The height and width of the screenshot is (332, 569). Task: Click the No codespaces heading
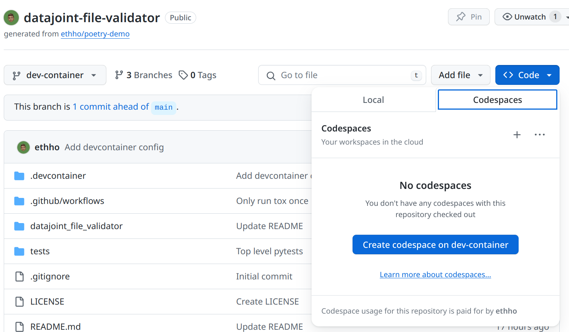point(436,186)
